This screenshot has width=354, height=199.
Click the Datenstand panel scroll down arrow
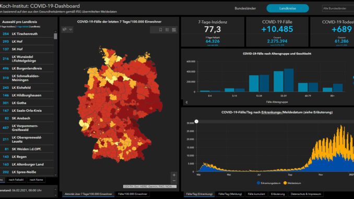55,195
